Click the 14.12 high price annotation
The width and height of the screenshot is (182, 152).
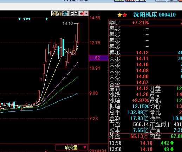(x=68, y=24)
